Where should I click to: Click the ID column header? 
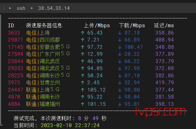(x=11, y=26)
